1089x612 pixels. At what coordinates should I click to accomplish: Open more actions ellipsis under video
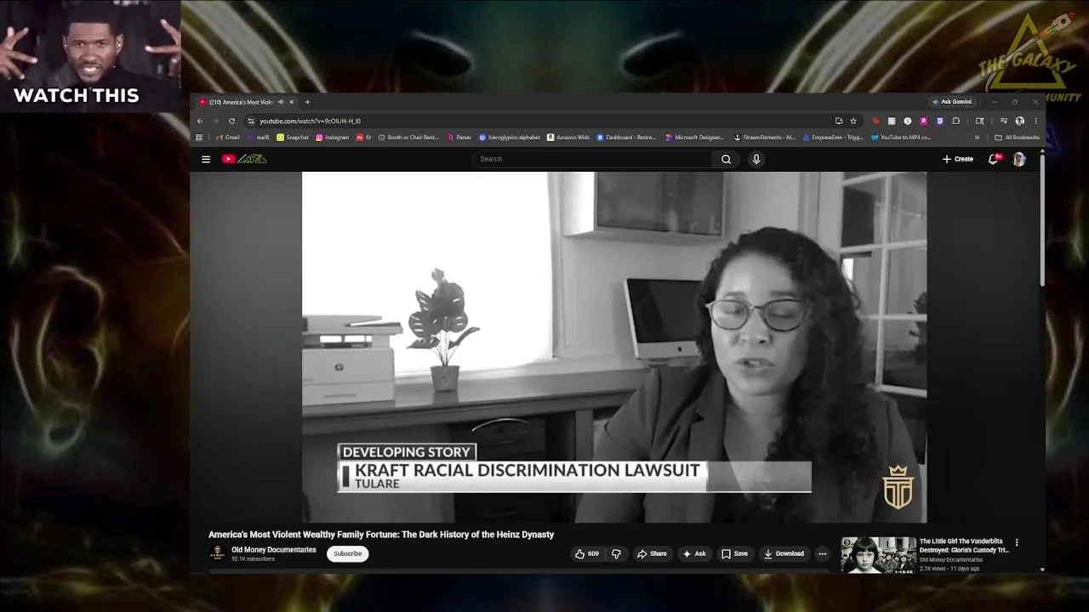pos(822,553)
